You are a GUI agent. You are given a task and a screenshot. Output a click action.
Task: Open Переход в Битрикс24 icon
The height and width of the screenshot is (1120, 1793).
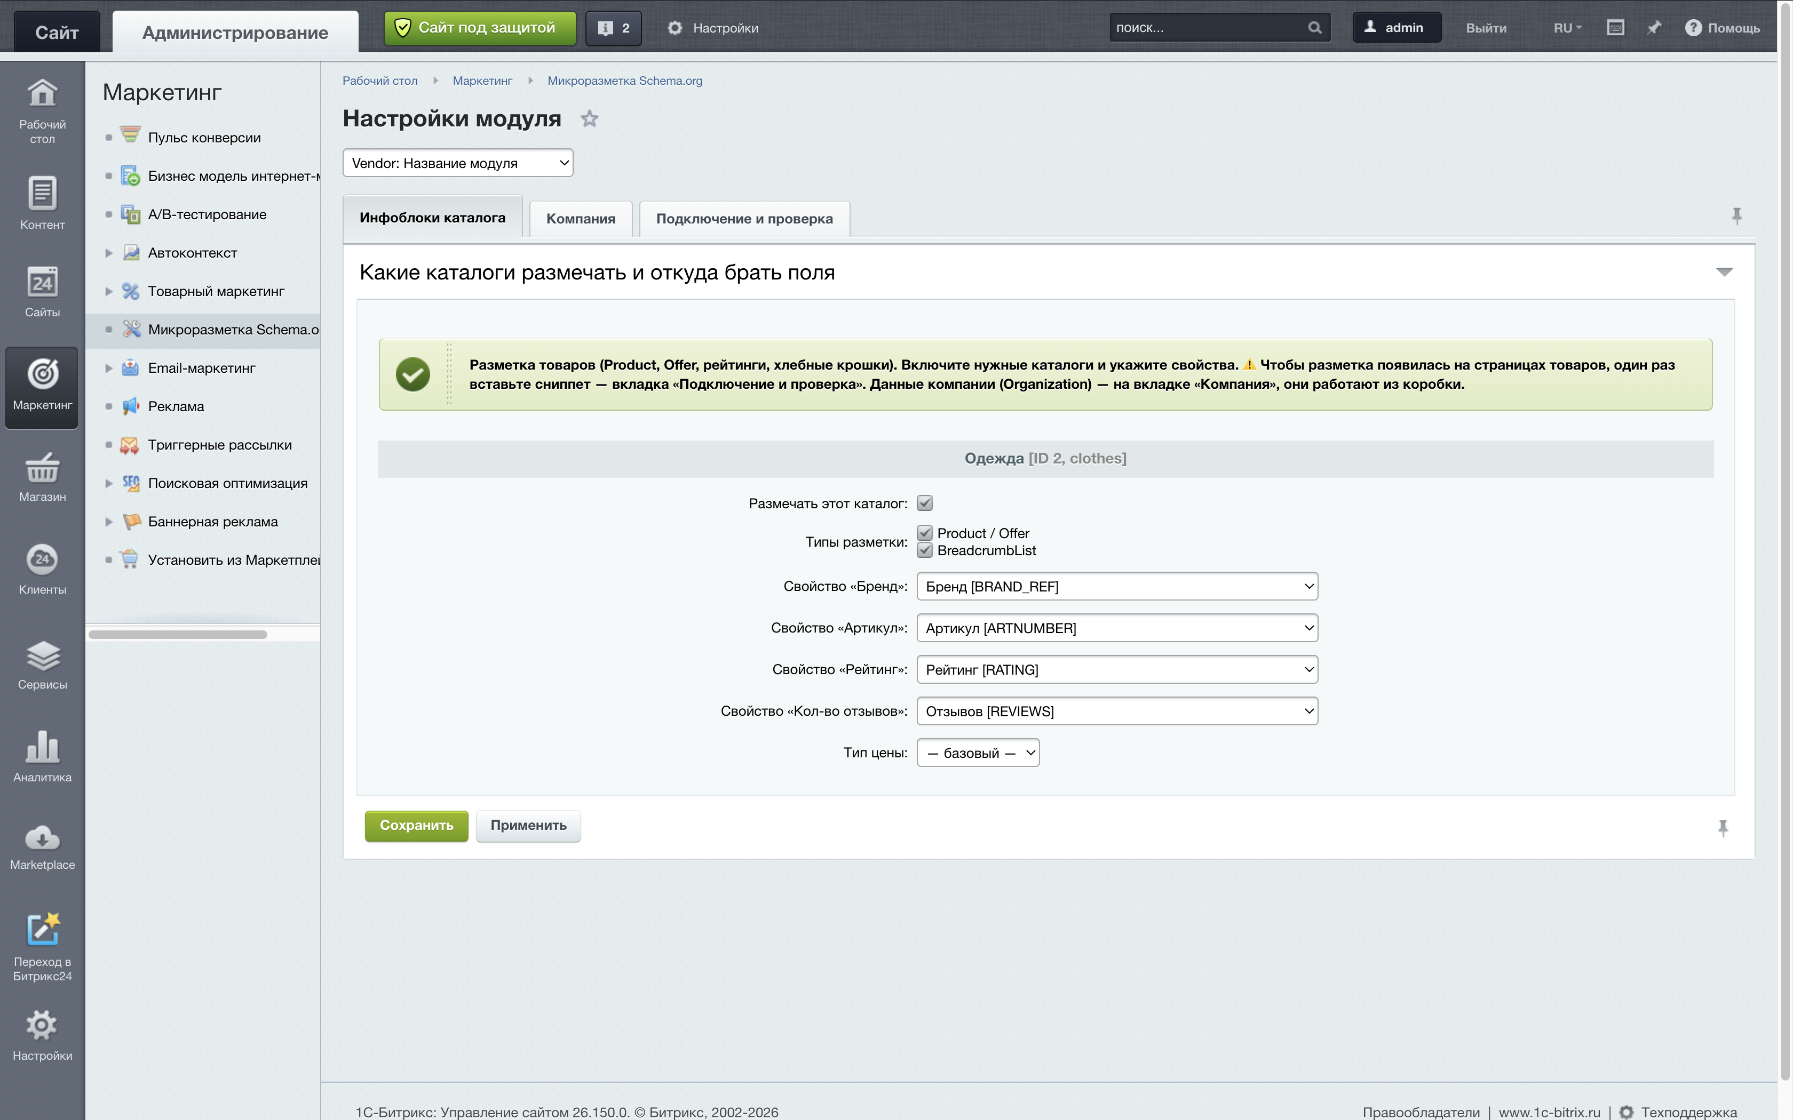tap(42, 947)
